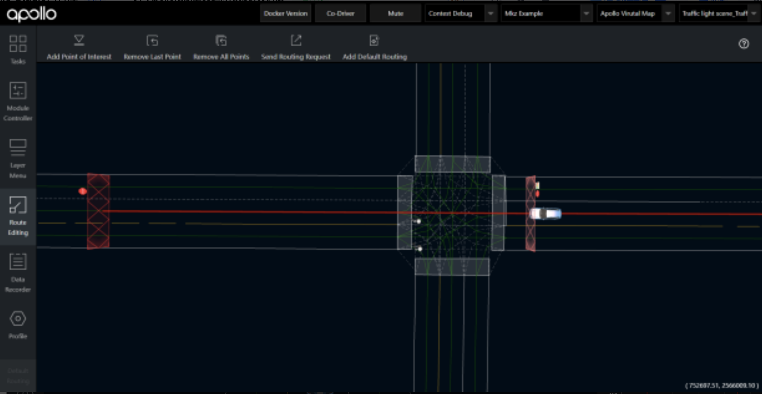Expand the Apollo Virutal Map dropdown
Viewport: 762px width, 394px height.
[668, 14]
